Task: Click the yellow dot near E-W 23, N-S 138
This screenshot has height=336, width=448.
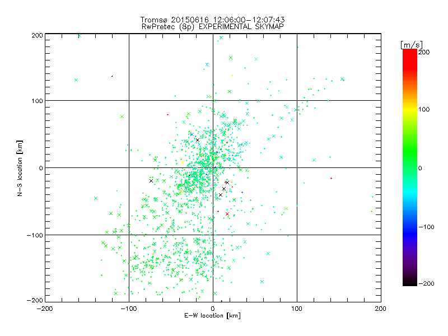Action: [x=232, y=76]
